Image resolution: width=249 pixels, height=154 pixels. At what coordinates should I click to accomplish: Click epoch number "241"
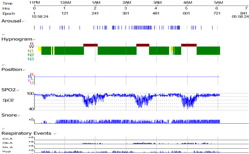tap(95, 13)
